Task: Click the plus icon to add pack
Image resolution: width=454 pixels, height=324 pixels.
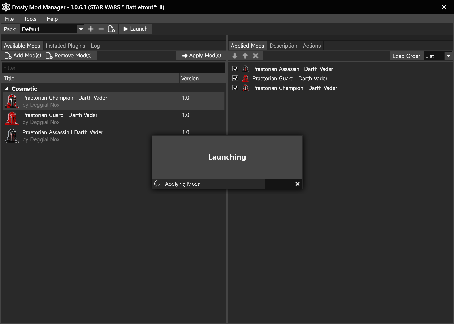Action: [x=91, y=29]
